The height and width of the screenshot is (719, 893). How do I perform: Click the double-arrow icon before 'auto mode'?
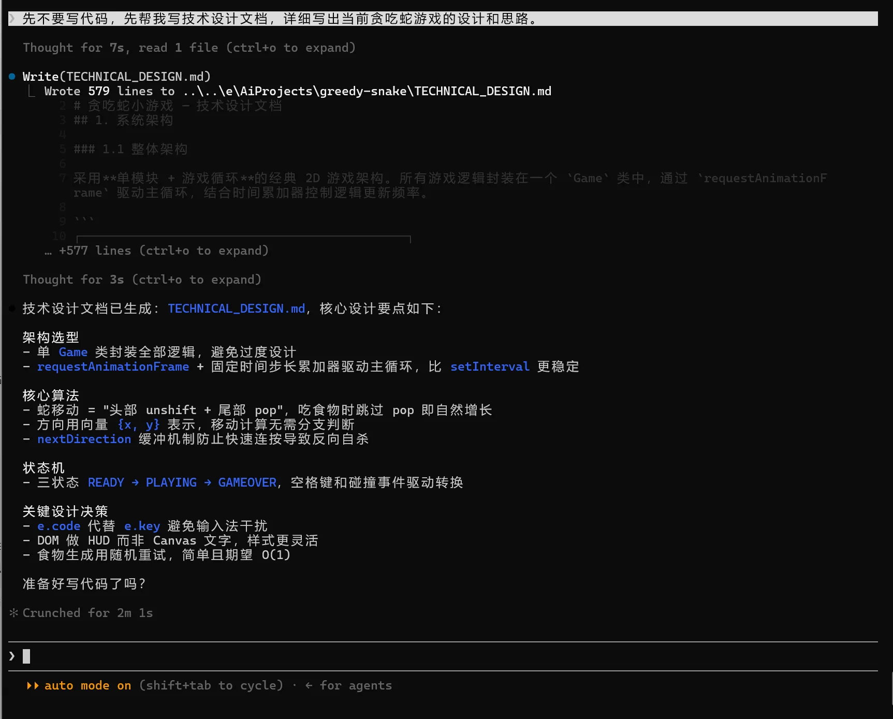33,685
